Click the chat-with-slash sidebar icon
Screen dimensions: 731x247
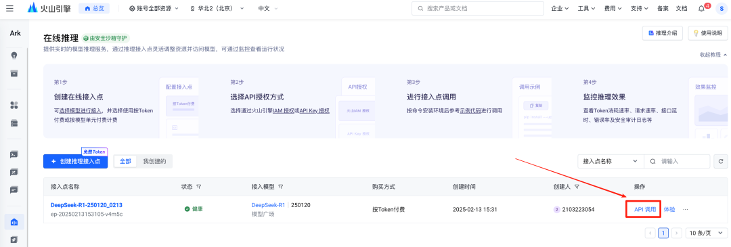(14, 172)
